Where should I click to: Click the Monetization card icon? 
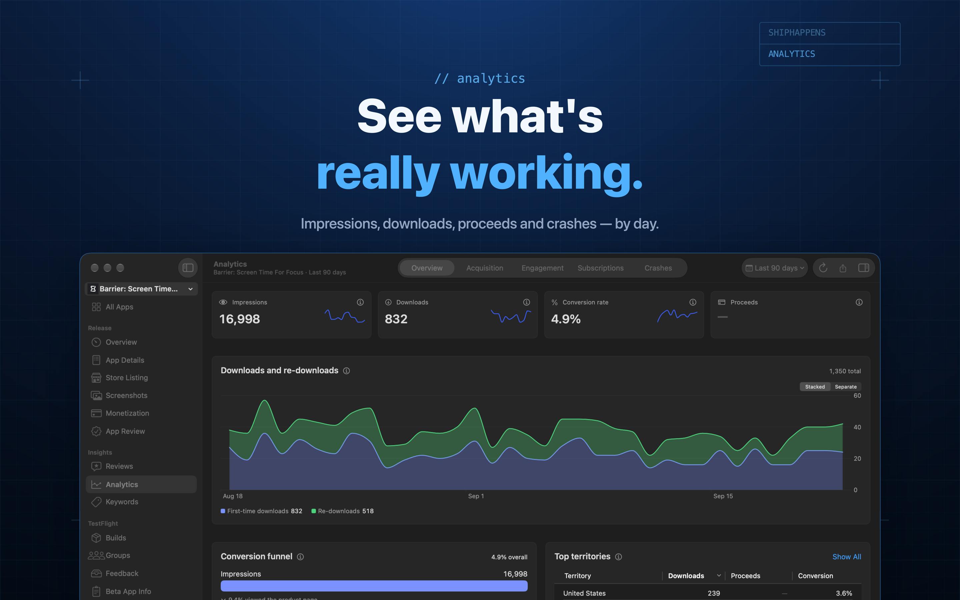(96, 413)
